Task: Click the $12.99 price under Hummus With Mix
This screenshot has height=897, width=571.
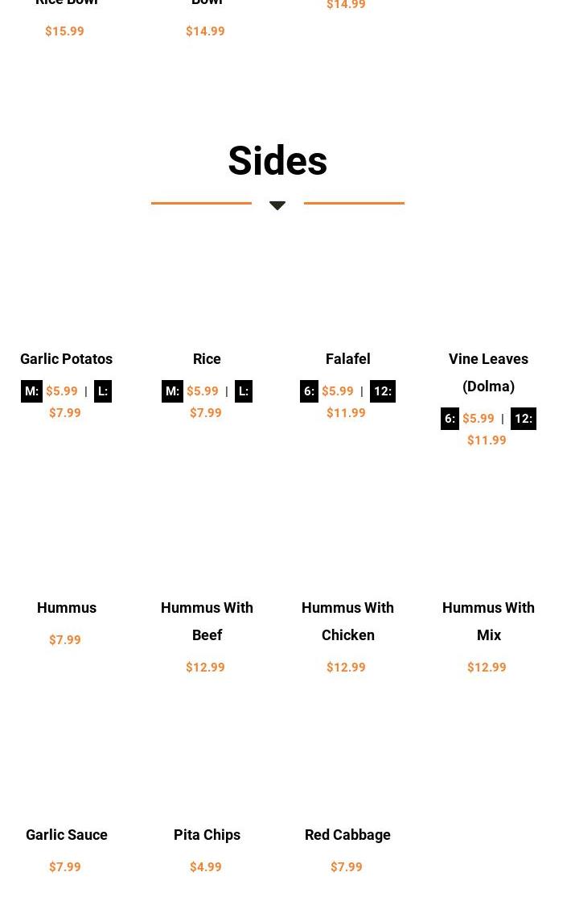Action: (487, 668)
